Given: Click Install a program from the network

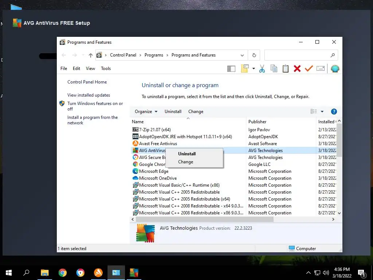Looking at the screenshot, I should point(93,120).
